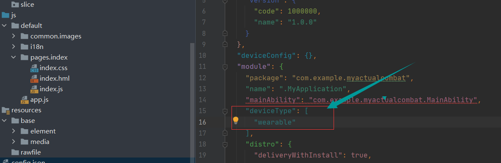Fold the deviceType array at line 15
The width and height of the screenshot is (501, 163).
(225, 111)
